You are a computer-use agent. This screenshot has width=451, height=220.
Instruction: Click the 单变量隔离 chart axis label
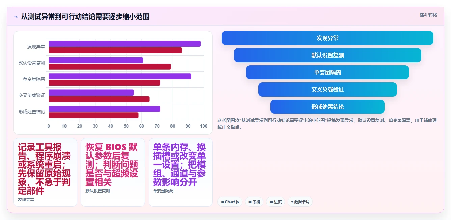34,79
